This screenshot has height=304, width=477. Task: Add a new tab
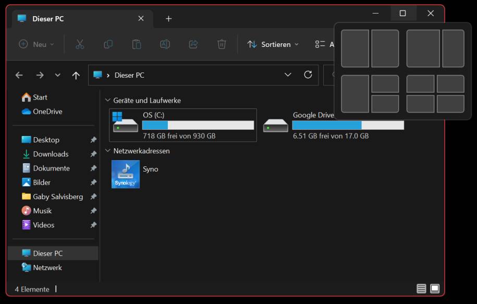pyautogui.click(x=168, y=19)
